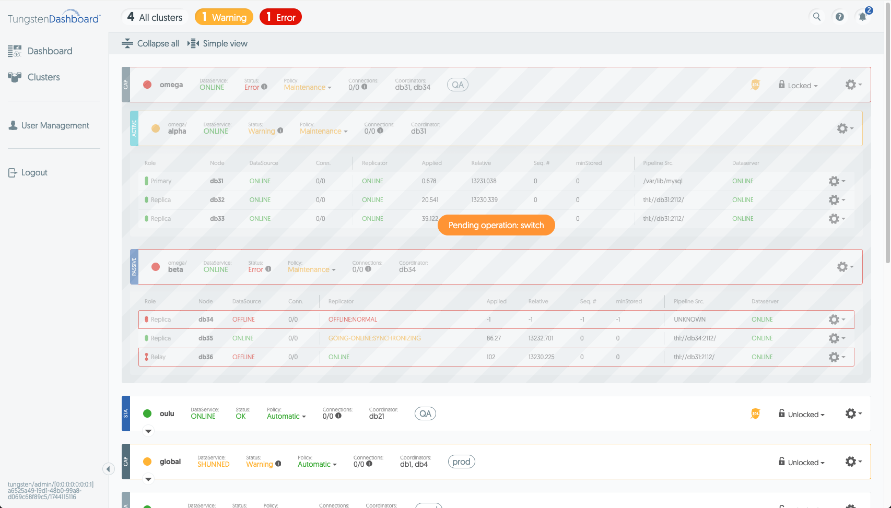
Task: Open the db33 node gear menu
Action: click(x=837, y=219)
